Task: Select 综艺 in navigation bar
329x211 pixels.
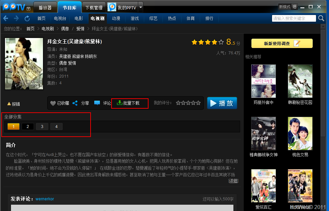Action: pyautogui.click(x=154, y=18)
